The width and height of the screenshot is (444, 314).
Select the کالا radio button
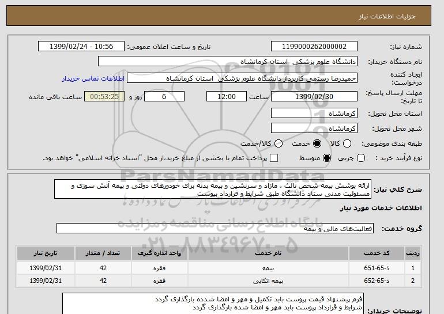pyautogui.click(x=347, y=143)
